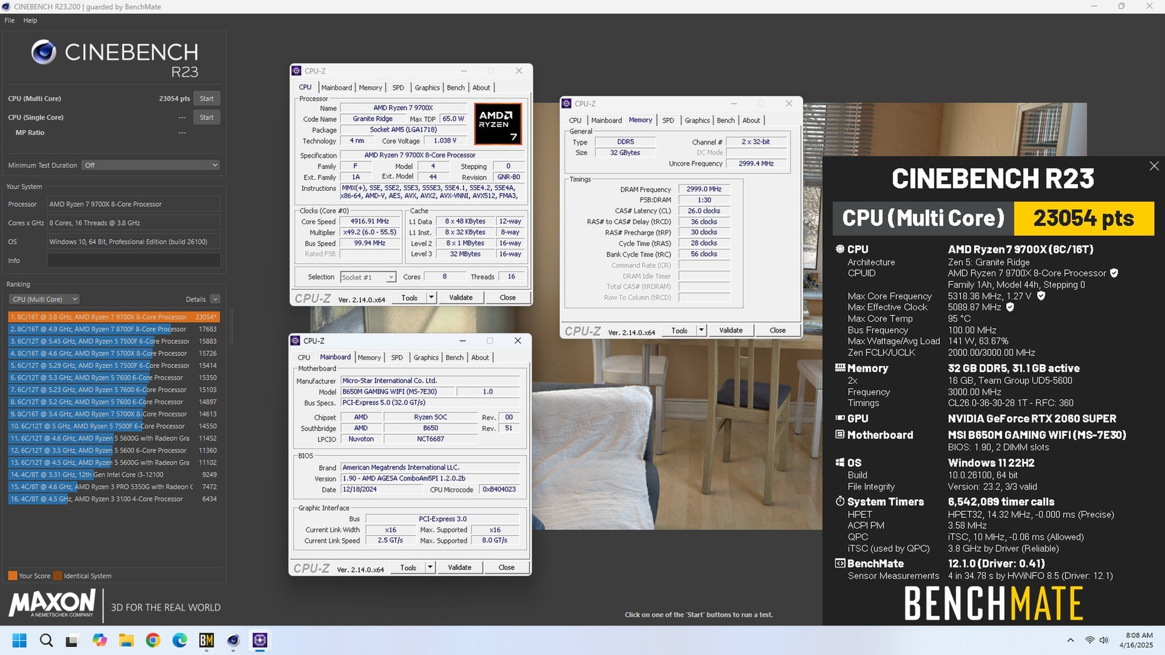Click Processor field in Your System

pyautogui.click(x=133, y=204)
